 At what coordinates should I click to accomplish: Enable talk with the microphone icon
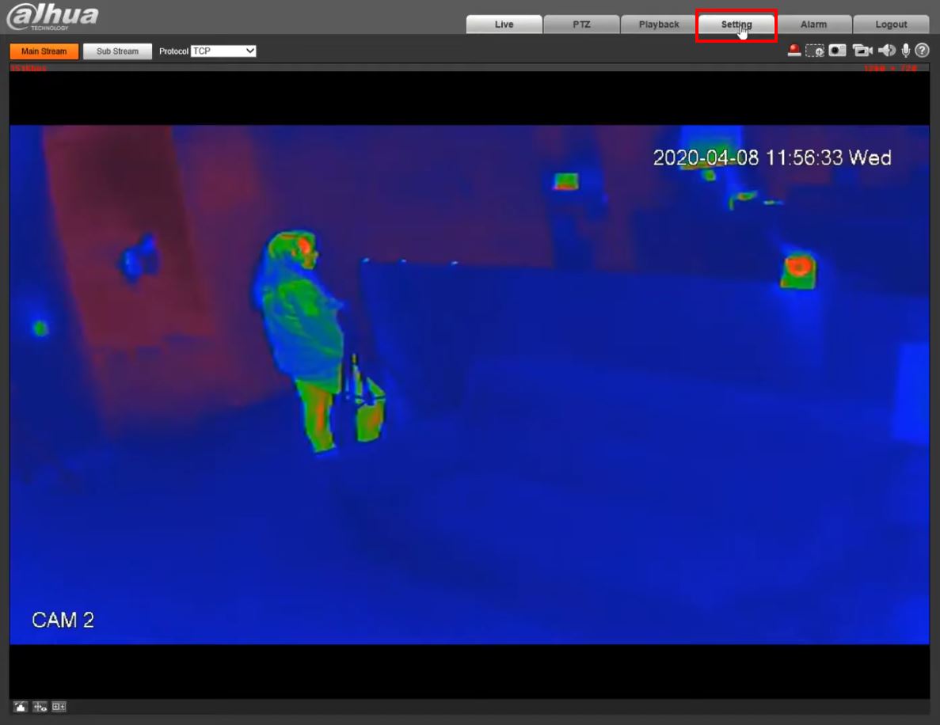click(906, 51)
